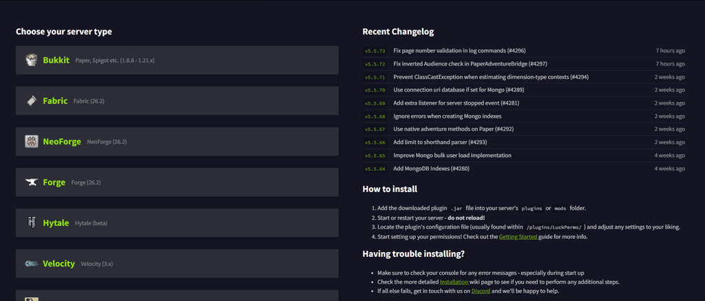This screenshot has width=705, height=301.
Task: Select the Velocity proxy type
Action: (177, 264)
